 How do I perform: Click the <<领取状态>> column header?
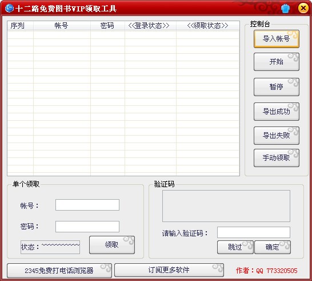[208, 26]
